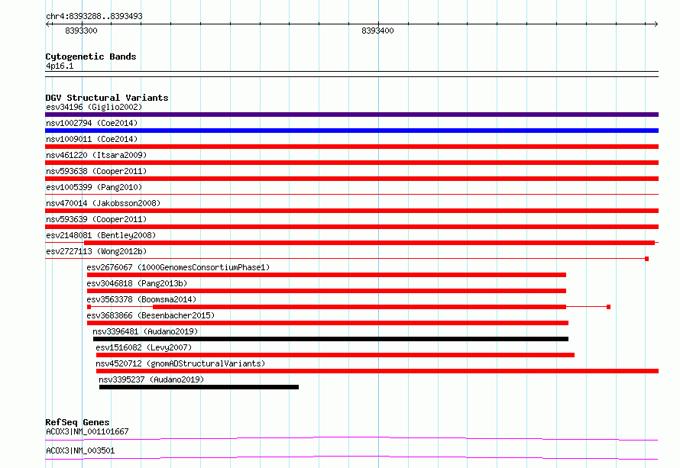Click the chr4:8393288..8393493 position text
Screen dimensions: 680x468
(x=94, y=16)
